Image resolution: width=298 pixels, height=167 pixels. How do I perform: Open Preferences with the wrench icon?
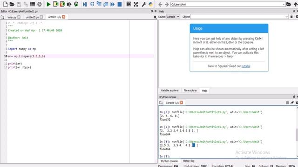click(x=144, y=4)
